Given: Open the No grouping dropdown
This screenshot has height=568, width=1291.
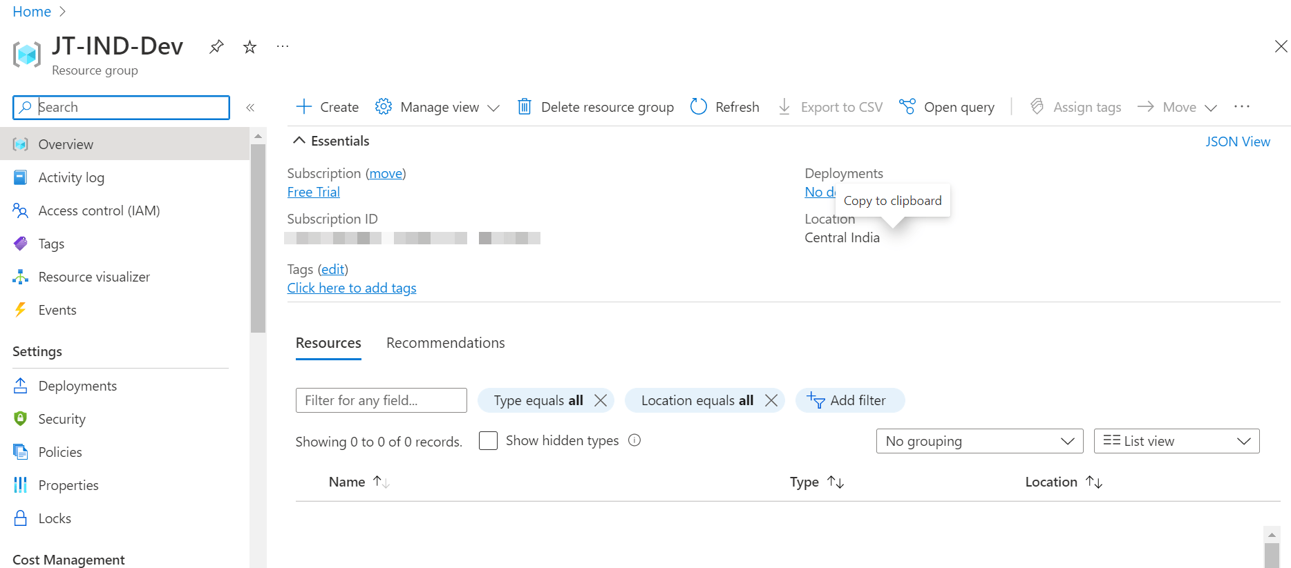Looking at the screenshot, I should (980, 441).
